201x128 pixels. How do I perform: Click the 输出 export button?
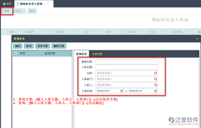click(32, 11)
